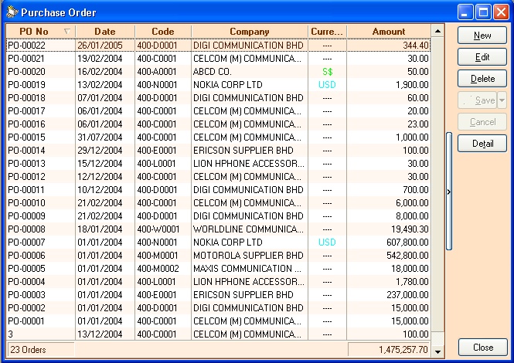
Task: Click the amount 19,490.30
Action: (x=410, y=229)
